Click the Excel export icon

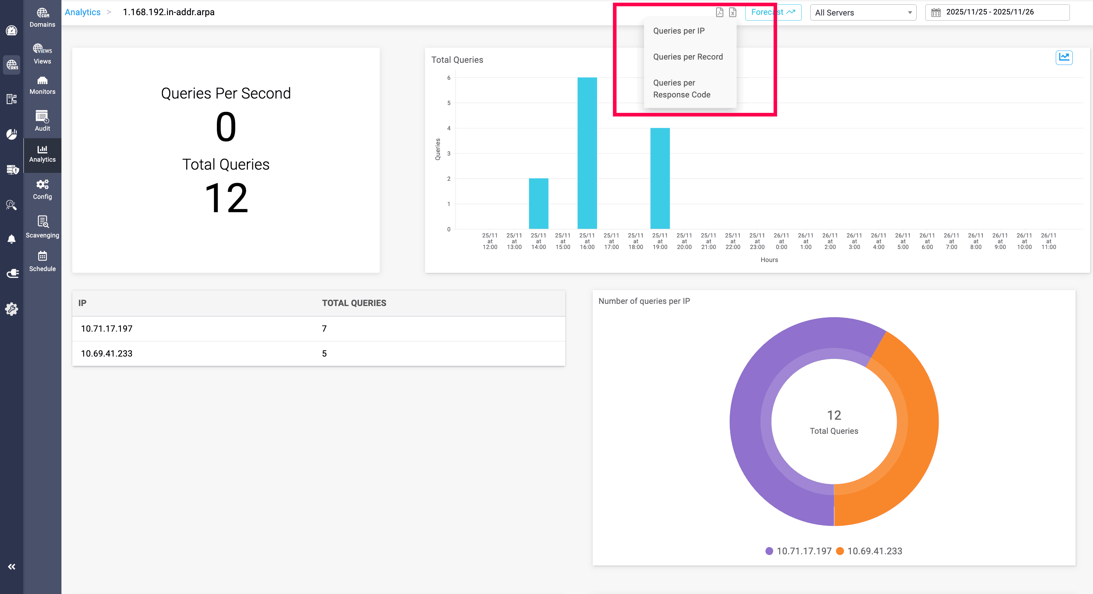click(x=733, y=12)
